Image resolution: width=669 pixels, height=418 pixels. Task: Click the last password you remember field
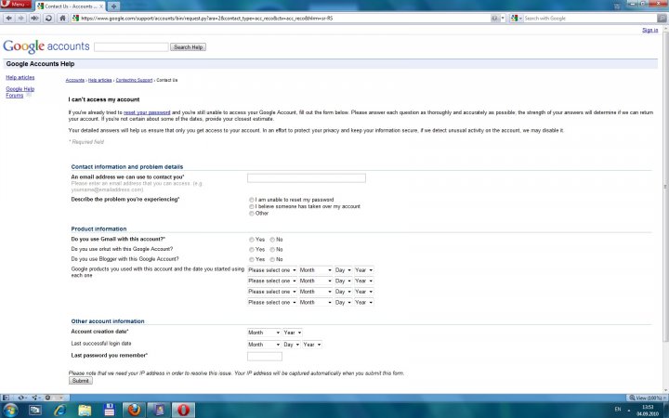pos(265,356)
